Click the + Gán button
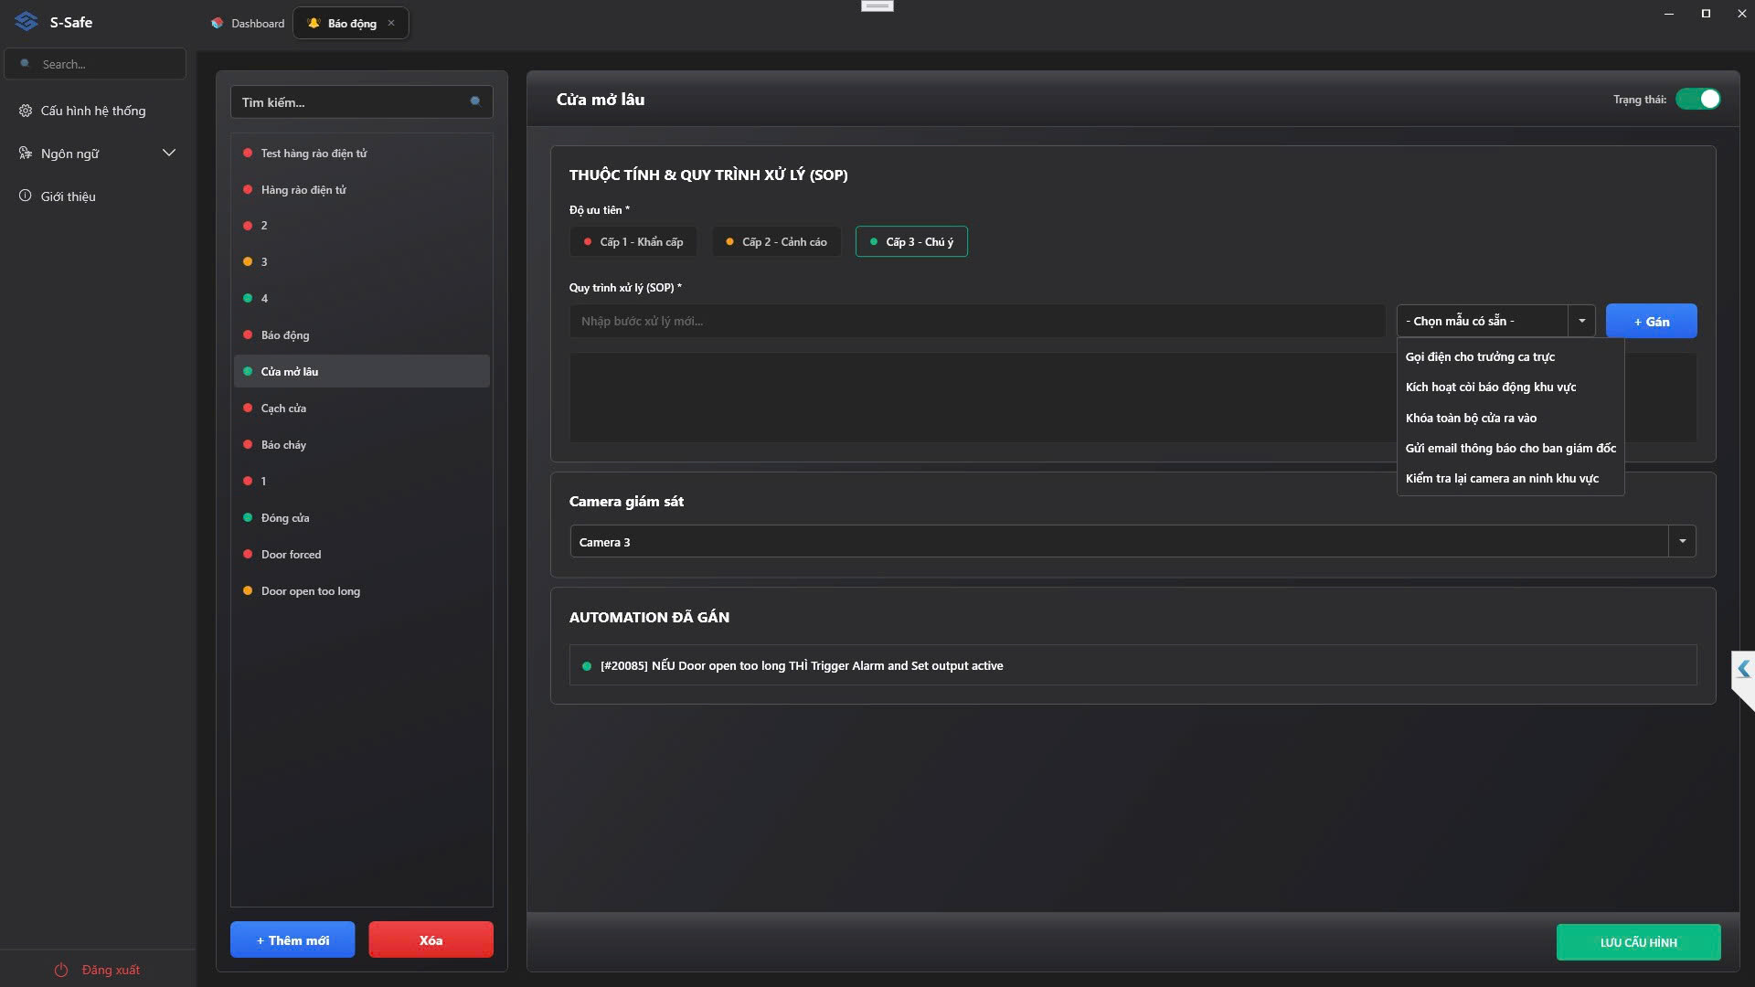Screen dimensions: 1755x987 [x=1651, y=321]
